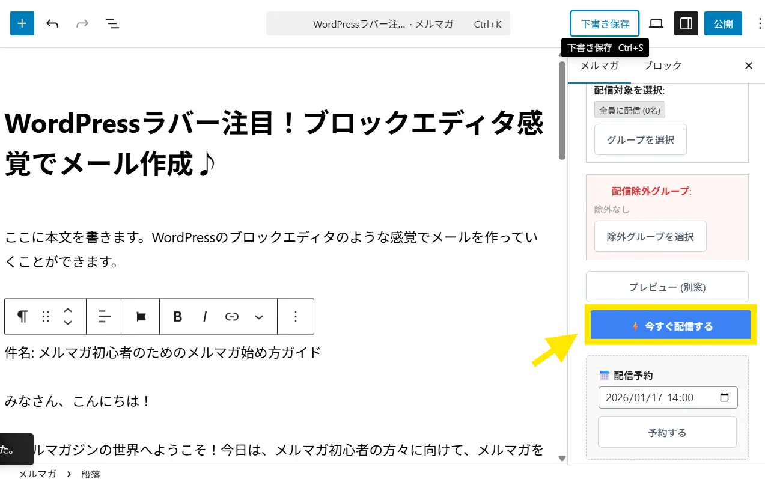Image resolution: width=765 pixels, height=479 pixels.
Task: Click the flag icon in block toolbar
Action: [x=141, y=317]
